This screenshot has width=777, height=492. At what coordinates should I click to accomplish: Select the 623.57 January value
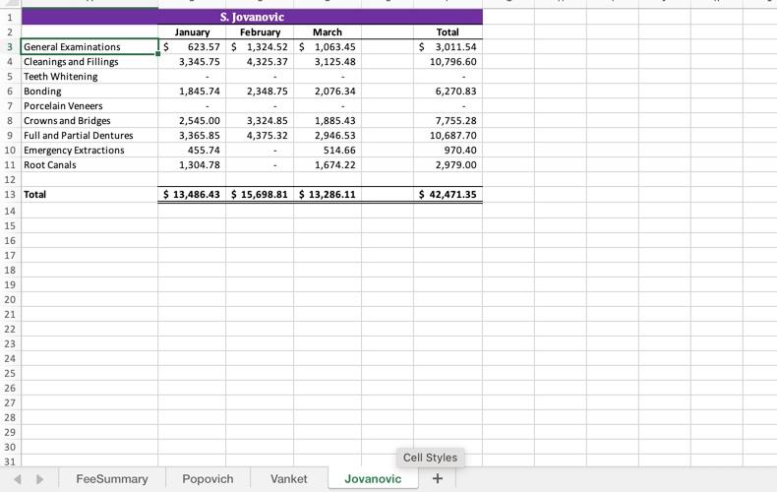click(192, 46)
